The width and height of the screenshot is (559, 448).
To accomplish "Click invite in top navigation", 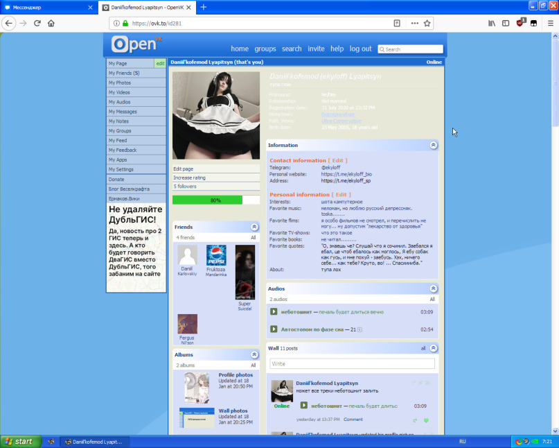I will [317, 49].
